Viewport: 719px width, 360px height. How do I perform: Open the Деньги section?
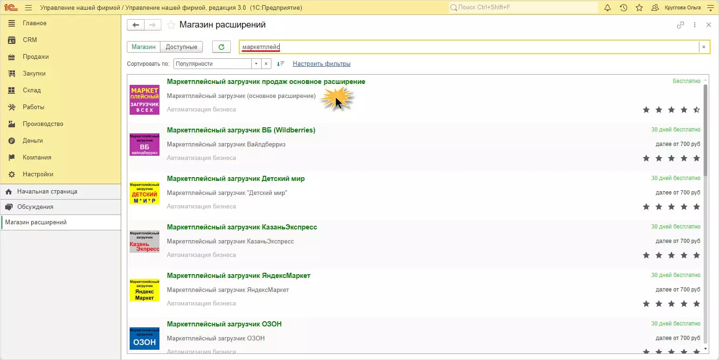(60, 141)
